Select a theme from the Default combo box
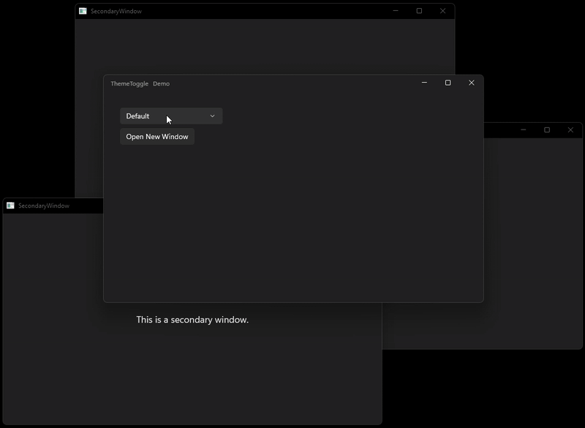 pyautogui.click(x=171, y=116)
